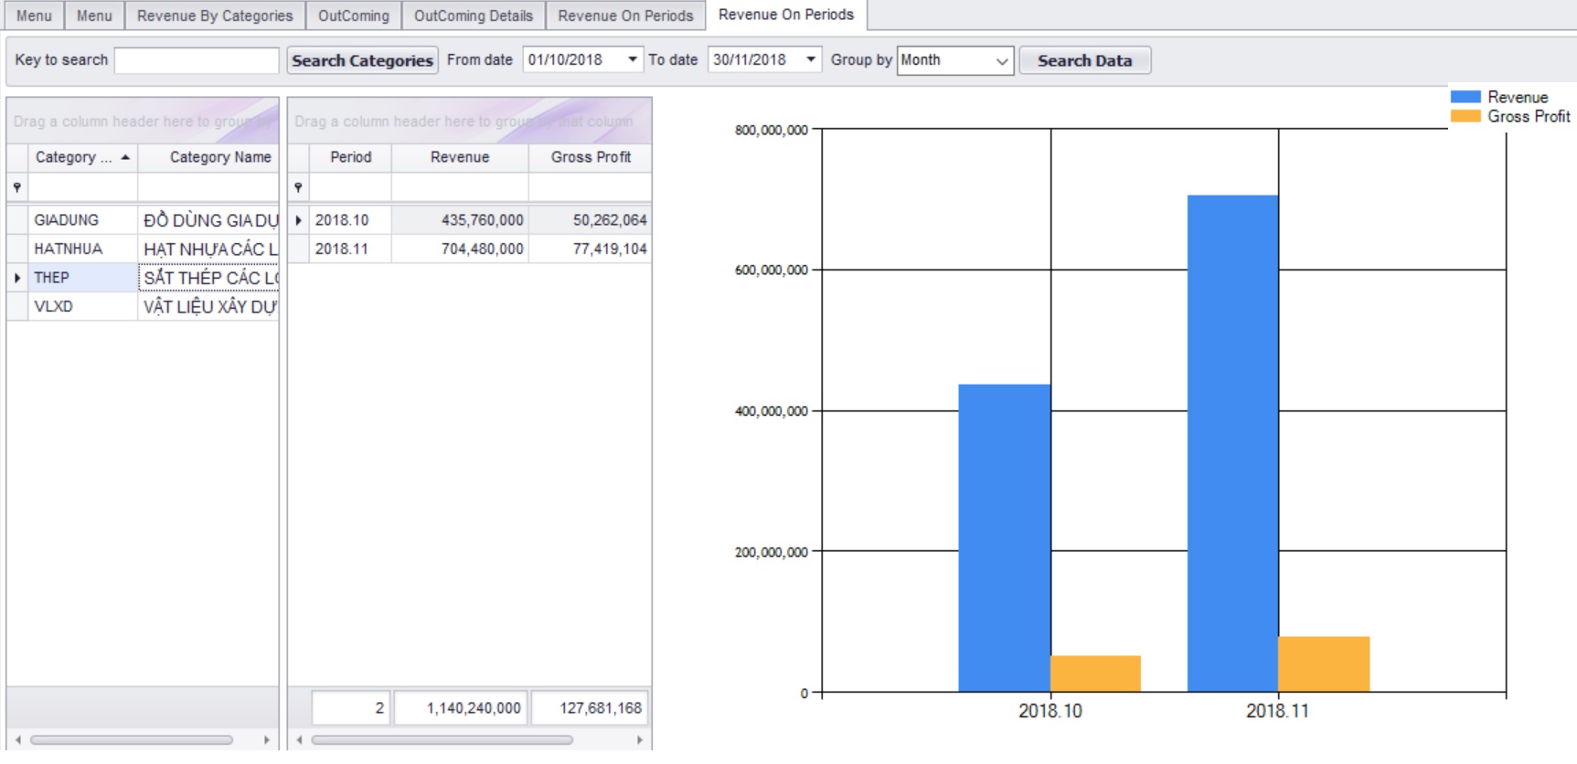Sort by Gross Profit column header
1577x764 pixels.
[591, 157]
